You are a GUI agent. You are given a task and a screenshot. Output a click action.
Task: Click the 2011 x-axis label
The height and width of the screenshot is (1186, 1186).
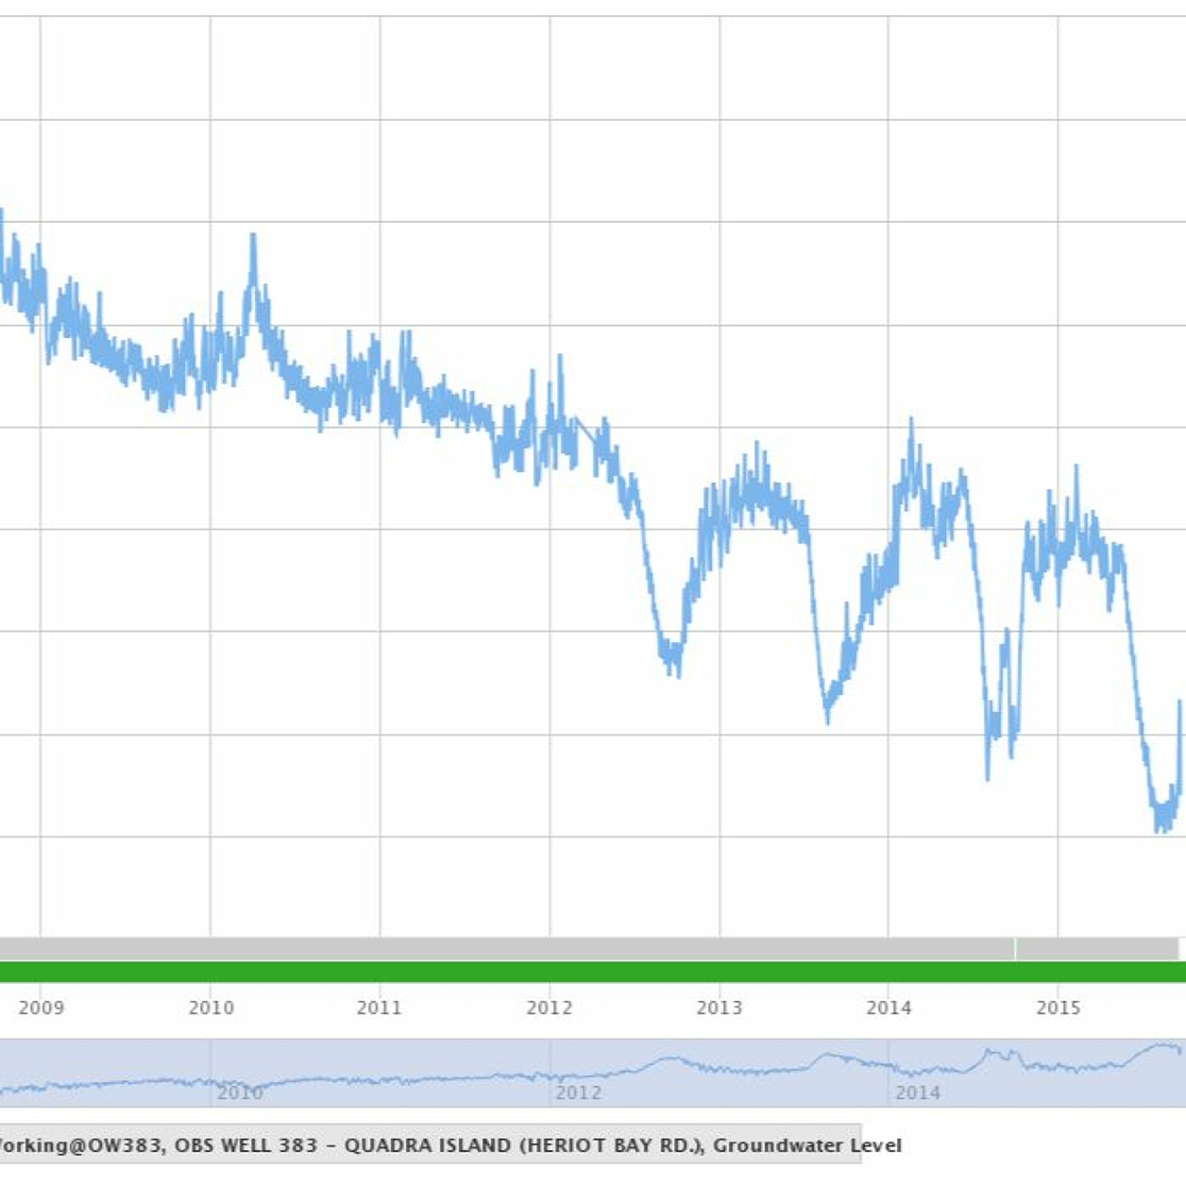point(380,1008)
